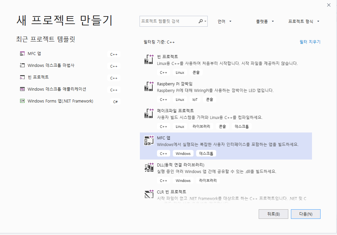Click the MFC 앱 icon in recent templates

coord(22,54)
